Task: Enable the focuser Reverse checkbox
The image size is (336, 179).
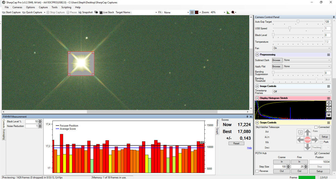Action: [257, 171]
